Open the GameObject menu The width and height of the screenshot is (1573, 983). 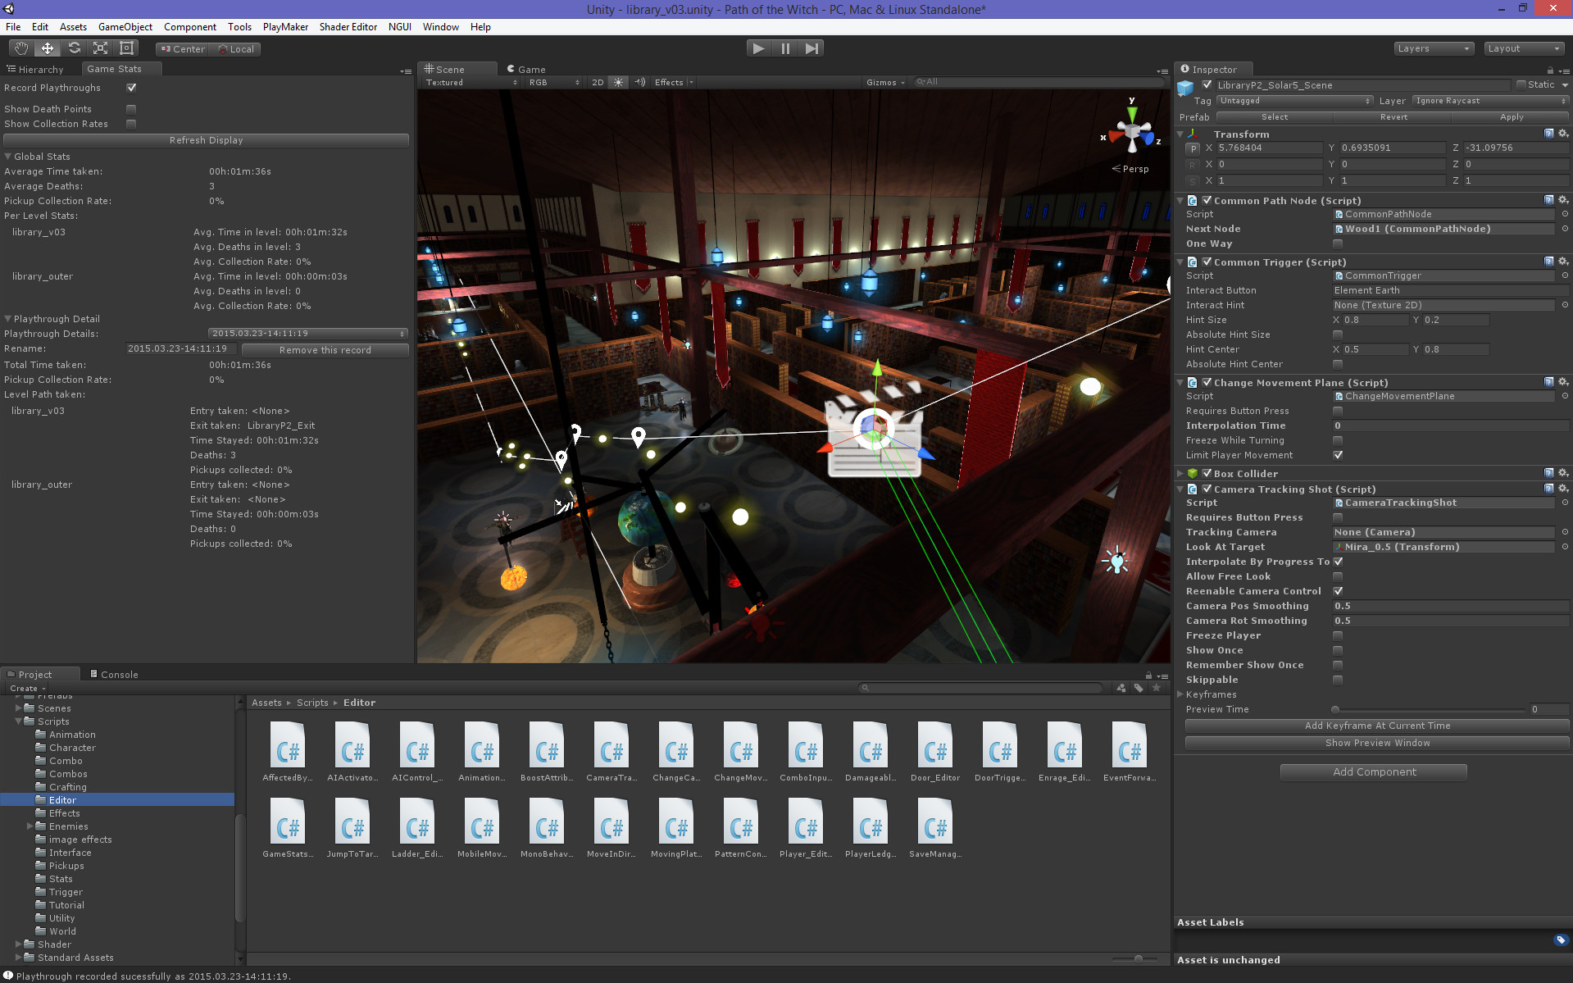pos(125,27)
